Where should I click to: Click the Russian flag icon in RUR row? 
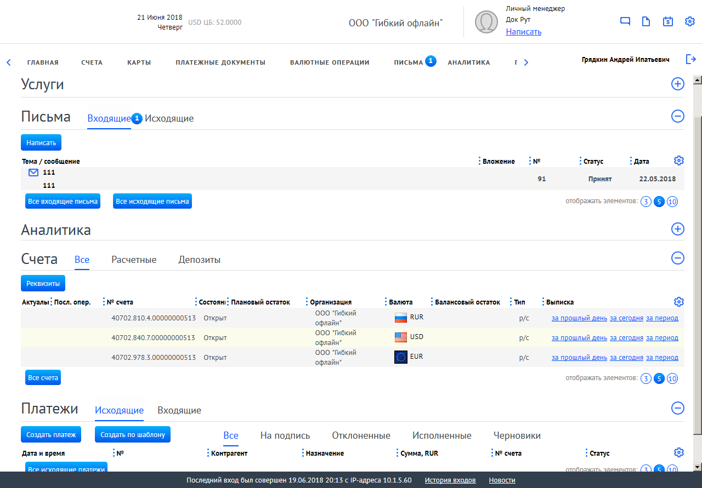(401, 317)
